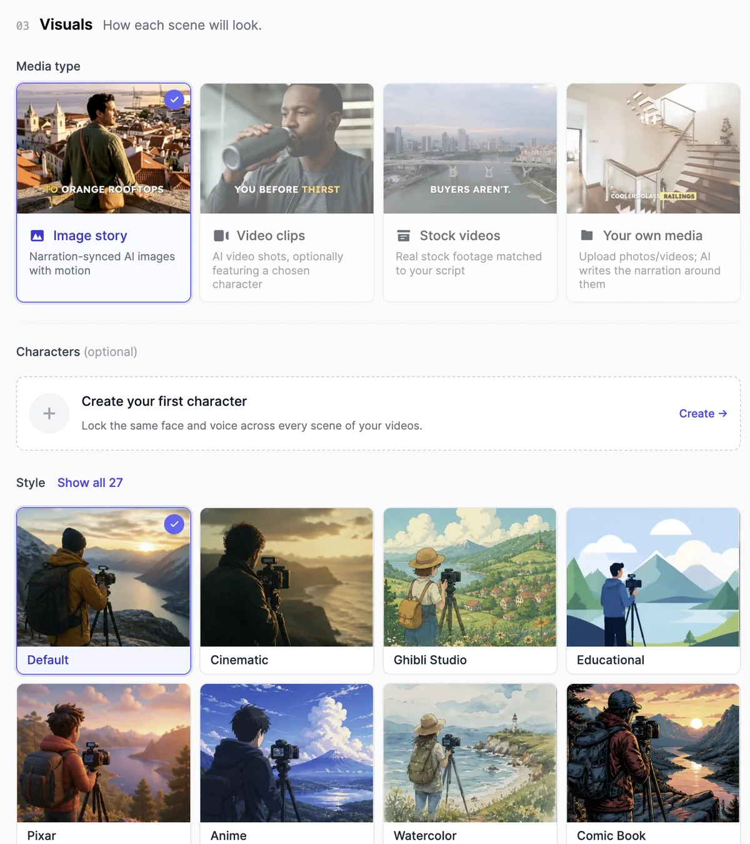
Task: Click the checkmark badge on Image story card
Action: coord(174,99)
